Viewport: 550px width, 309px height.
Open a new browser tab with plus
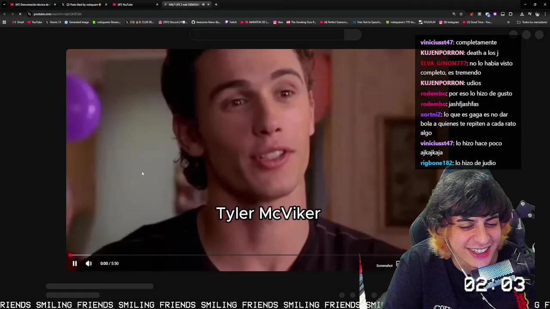216,4
